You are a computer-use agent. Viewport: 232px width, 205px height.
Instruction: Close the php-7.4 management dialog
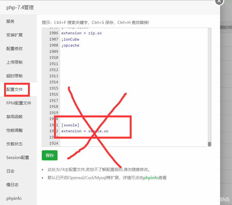219,1
